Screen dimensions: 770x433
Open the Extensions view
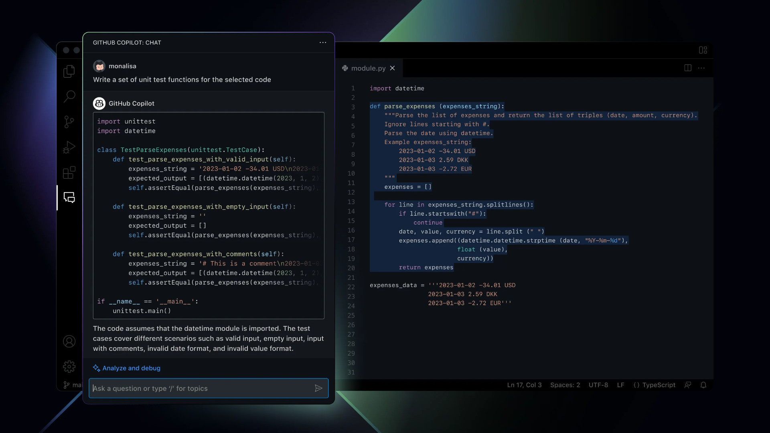(69, 172)
